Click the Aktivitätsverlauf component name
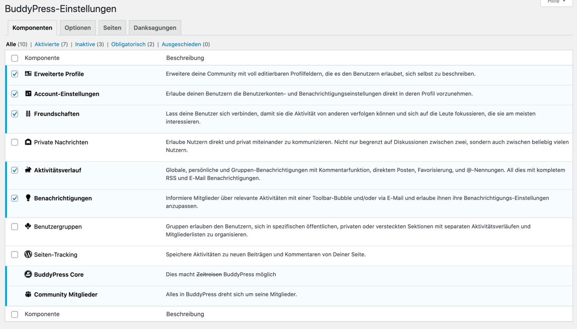Image resolution: width=577 pixels, height=329 pixels. coord(58,170)
